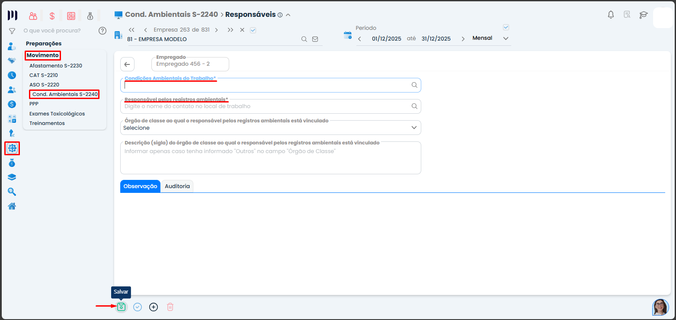The width and height of the screenshot is (676, 320).
Task: Search companies with magnifier beside EMPRESA MODELO
Action: click(304, 39)
